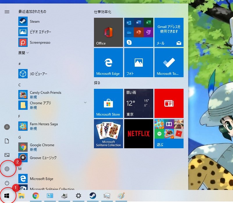The image size is (233, 203).
Task: Open the red news tile
Action: [x=169, y=103]
